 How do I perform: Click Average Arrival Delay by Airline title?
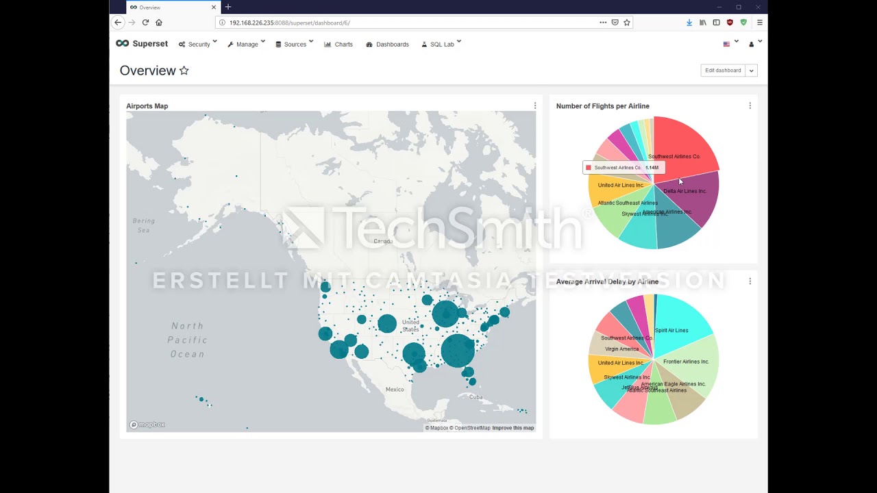[607, 281]
